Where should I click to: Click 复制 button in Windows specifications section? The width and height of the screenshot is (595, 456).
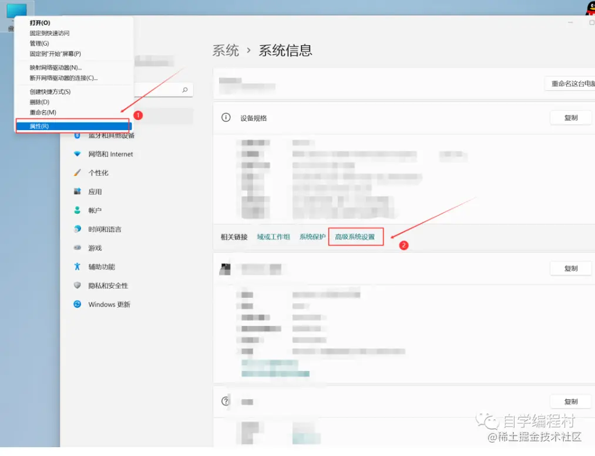pyautogui.click(x=571, y=268)
